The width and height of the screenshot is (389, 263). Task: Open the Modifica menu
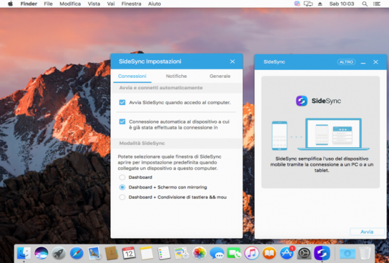[x=70, y=4]
